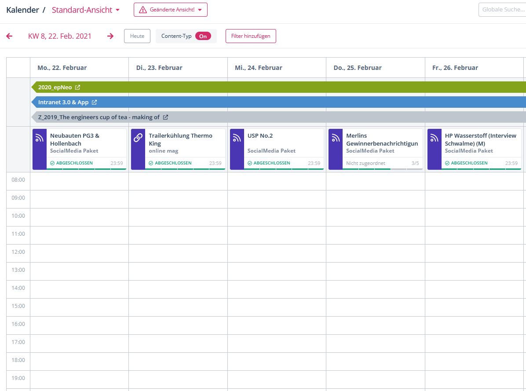
Task: Click RSS feed icon on USP No.2 card
Action: 237,138
